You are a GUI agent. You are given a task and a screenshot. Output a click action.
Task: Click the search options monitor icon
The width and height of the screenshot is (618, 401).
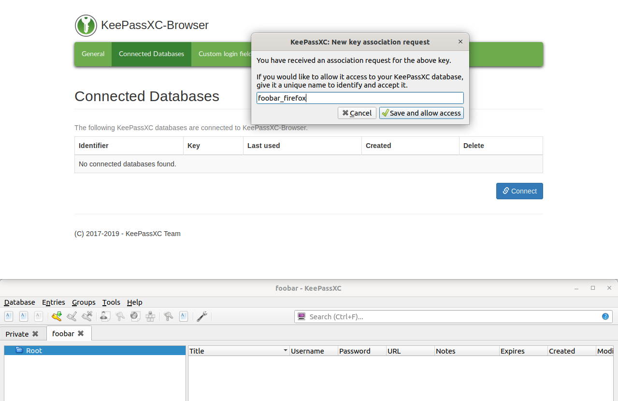tap(302, 316)
